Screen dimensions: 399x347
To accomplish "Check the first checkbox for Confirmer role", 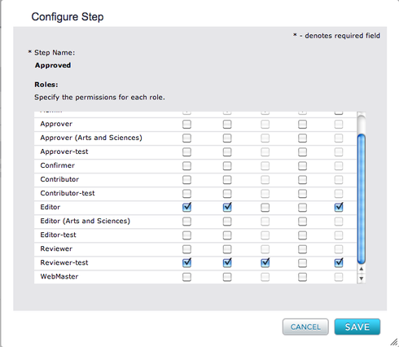I will (x=186, y=166).
